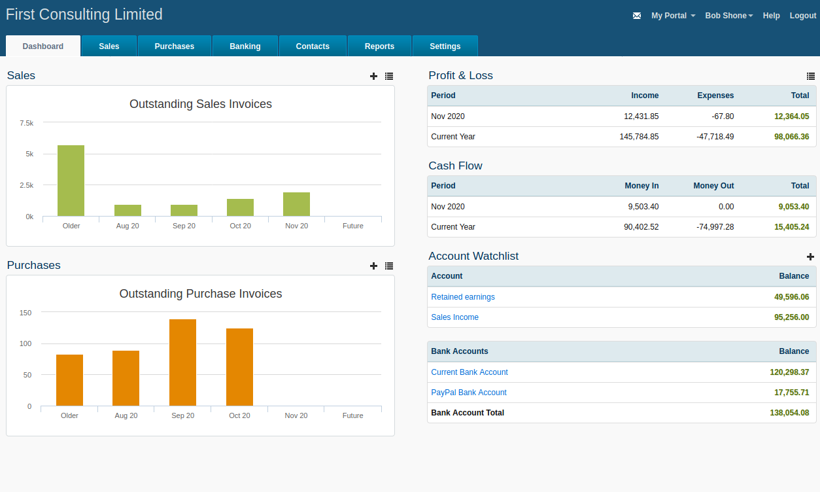Open the PayPal Bank Account
820x492 pixels.
[x=468, y=392]
